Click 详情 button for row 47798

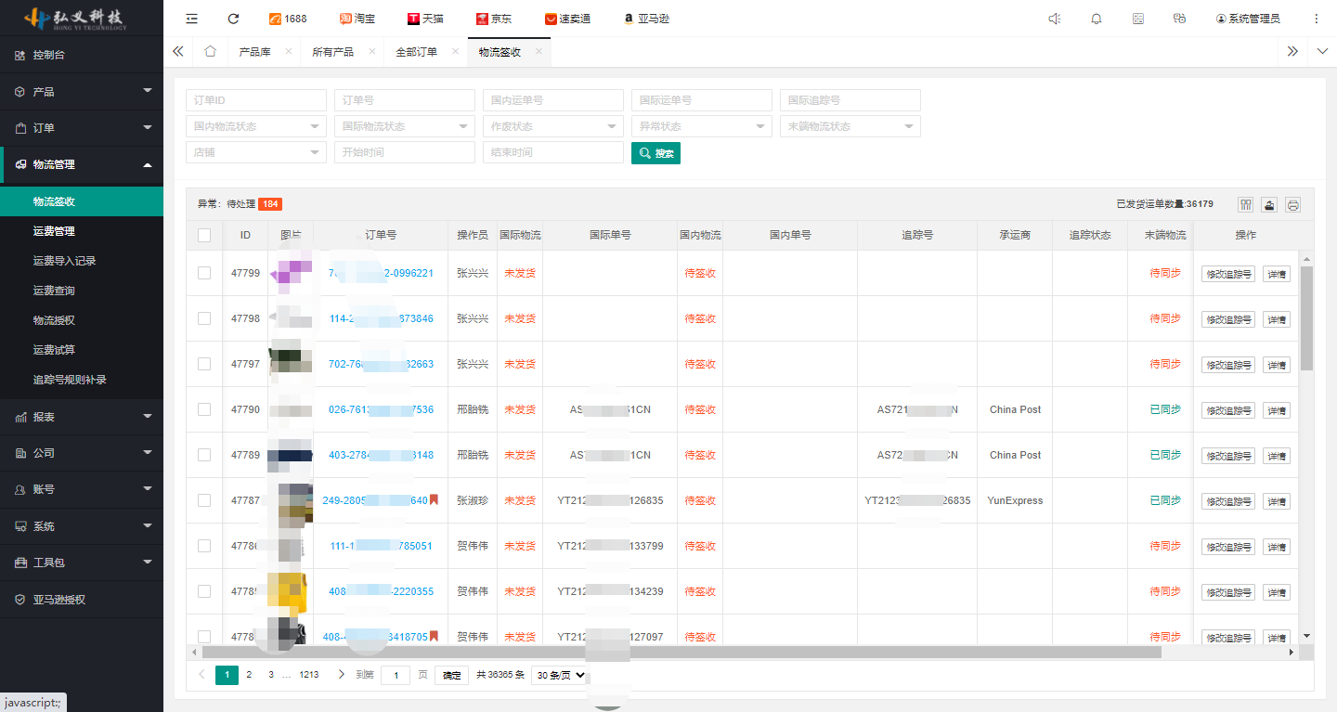(x=1276, y=319)
